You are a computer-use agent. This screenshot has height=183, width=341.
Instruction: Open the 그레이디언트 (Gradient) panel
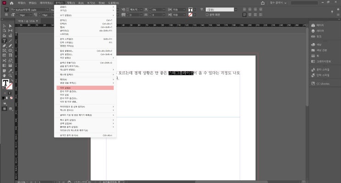[x=321, y=61]
